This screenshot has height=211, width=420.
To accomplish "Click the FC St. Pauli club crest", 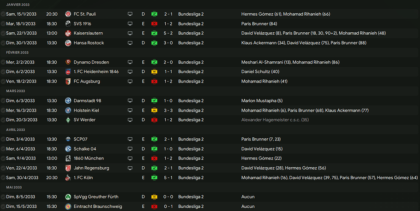I will (68, 14).
